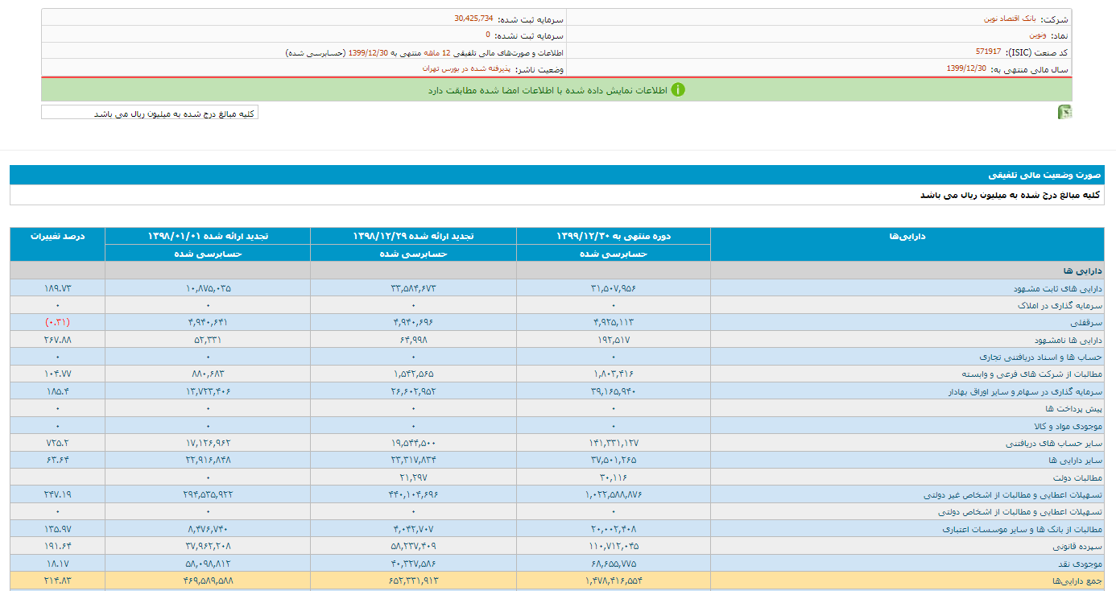The height and width of the screenshot is (591, 1116).
Task: Click the symbol link ونوین
Action: [x=1038, y=35]
